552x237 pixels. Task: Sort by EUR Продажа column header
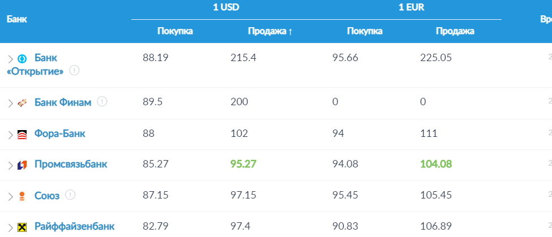(455, 31)
